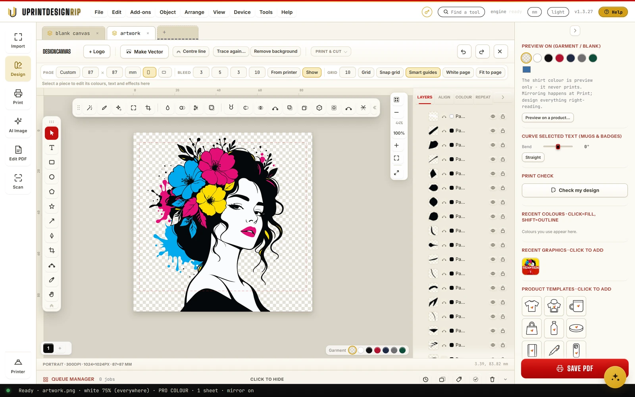The height and width of the screenshot is (397, 635).
Task: Click the zoom out minus icon
Action: (x=396, y=112)
